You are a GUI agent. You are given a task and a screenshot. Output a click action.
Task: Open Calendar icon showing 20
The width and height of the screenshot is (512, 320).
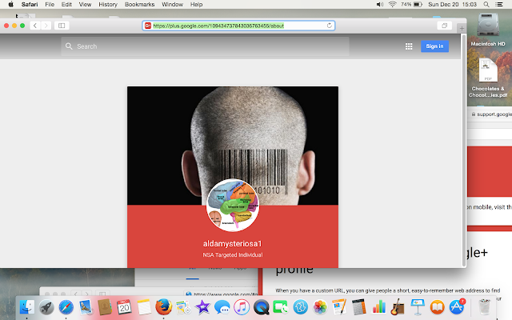coord(124,307)
